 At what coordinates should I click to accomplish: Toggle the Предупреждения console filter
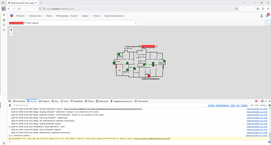click(x=222, y=105)
